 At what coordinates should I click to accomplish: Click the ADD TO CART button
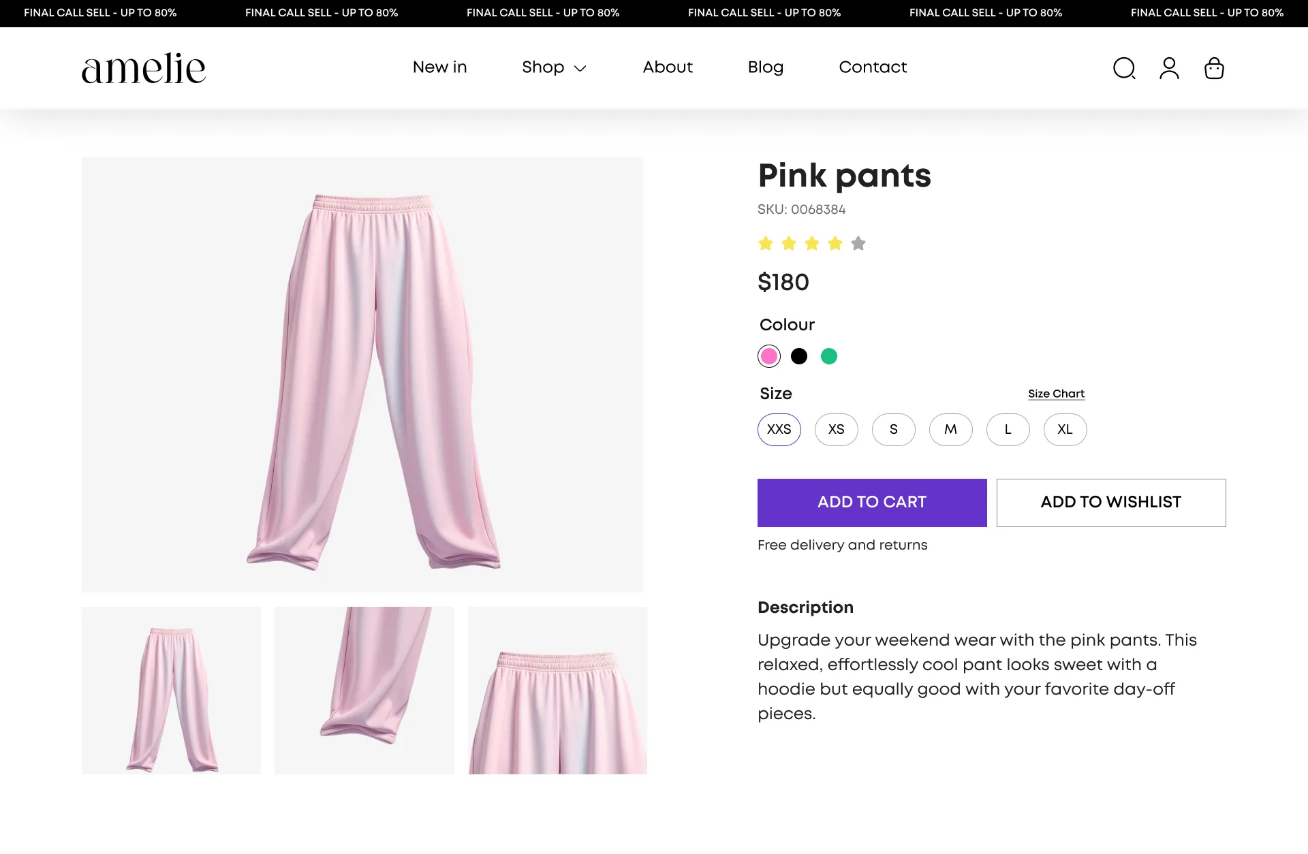point(872,503)
